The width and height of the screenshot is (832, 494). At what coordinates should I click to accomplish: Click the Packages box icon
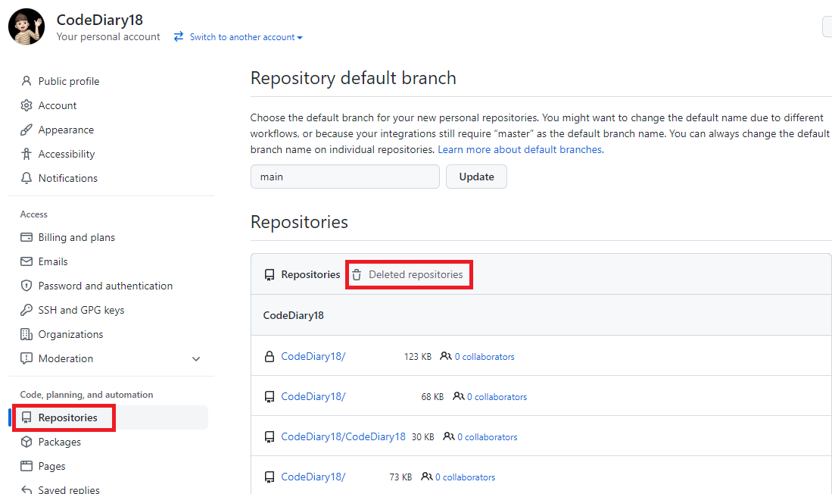pyautogui.click(x=26, y=442)
